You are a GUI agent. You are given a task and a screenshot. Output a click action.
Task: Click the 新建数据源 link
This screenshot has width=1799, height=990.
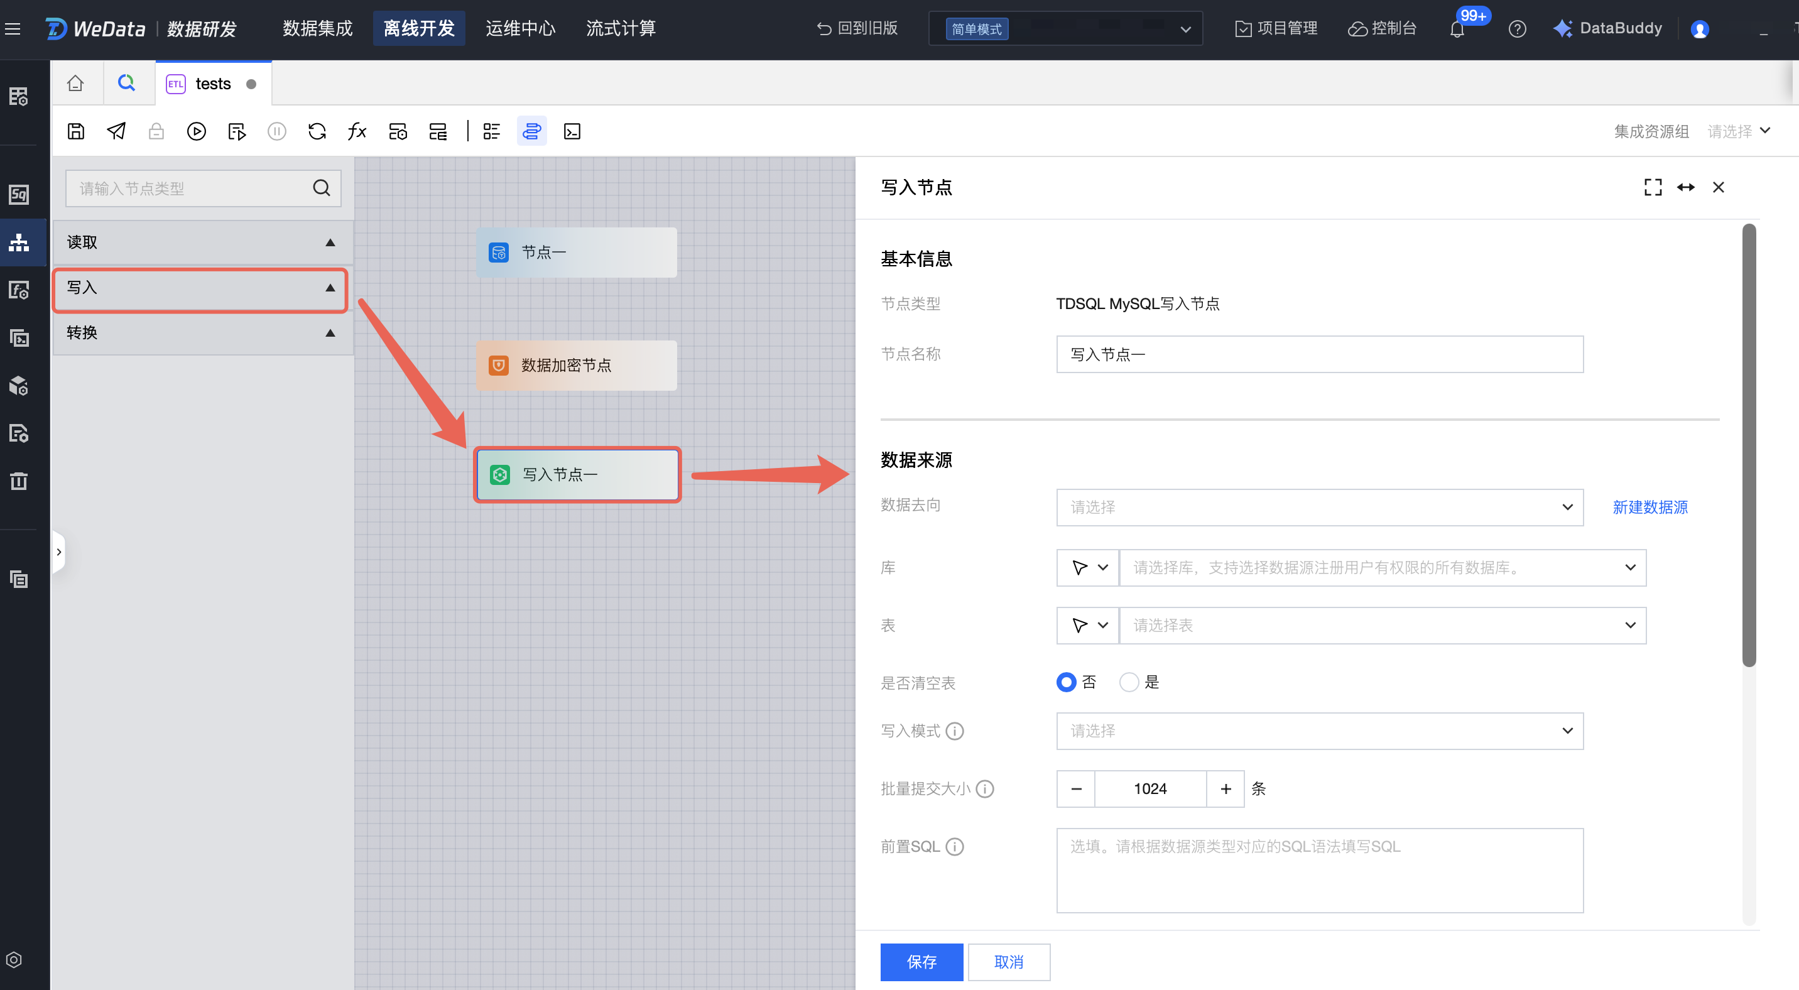click(x=1650, y=507)
